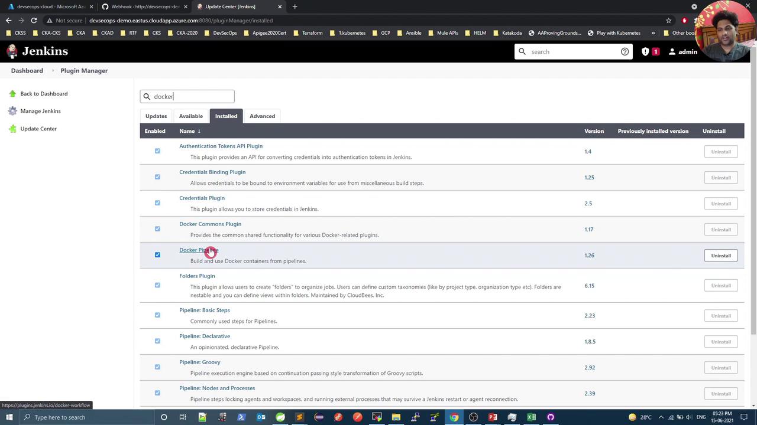The width and height of the screenshot is (757, 425).
Task: Open Outlook from the taskbar
Action: coord(261,417)
